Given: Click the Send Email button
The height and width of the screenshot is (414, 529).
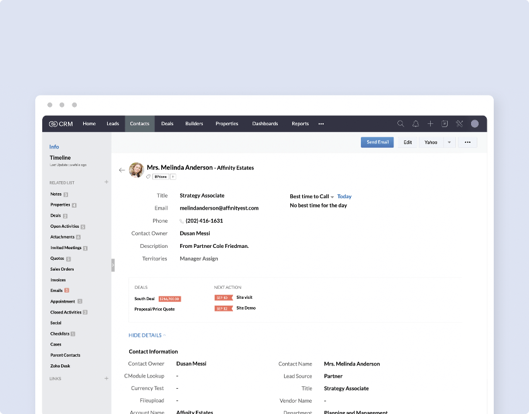Looking at the screenshot, I should click(x=377, y=142).
